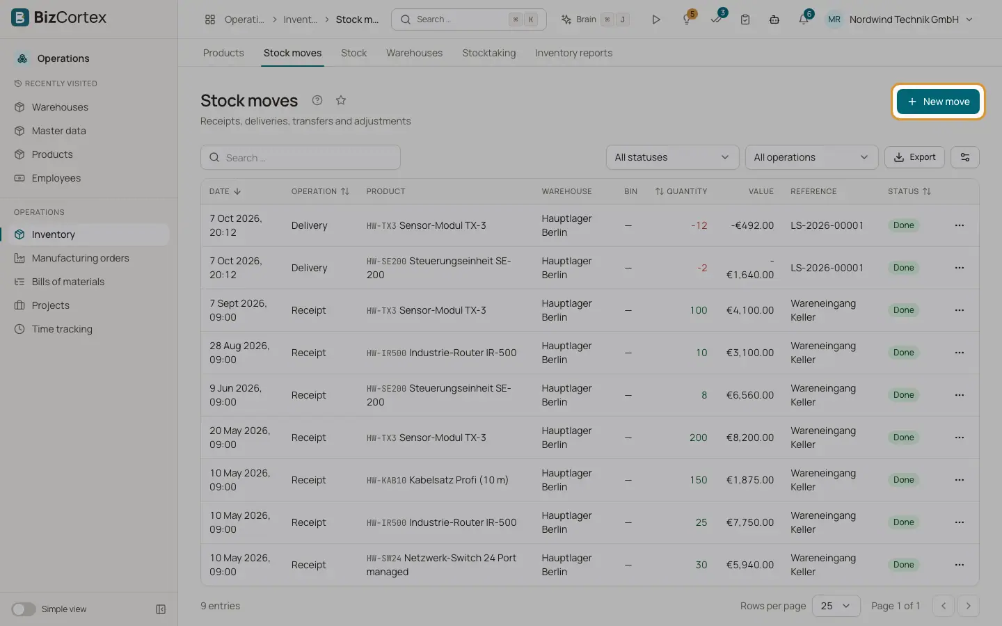Collapse the sidebar panel icon
The width and height of the screenshot is (1002, 626).
tap(161, 609)
